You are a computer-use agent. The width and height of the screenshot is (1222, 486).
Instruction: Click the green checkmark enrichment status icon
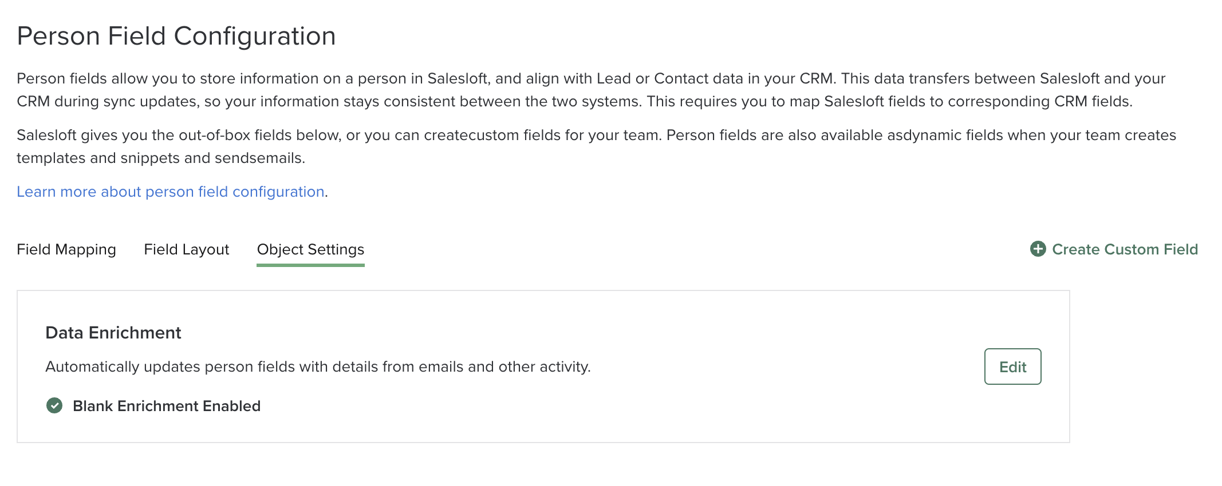[x=54, y=406]
